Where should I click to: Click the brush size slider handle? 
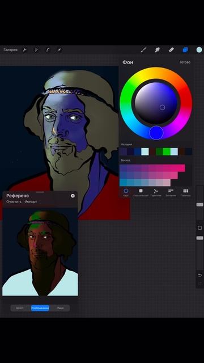tap(200, 205)
